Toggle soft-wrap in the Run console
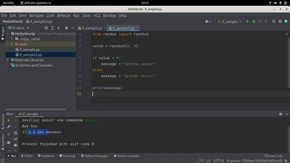Viewport: 290px width, 163px height. tap(15, 133)
